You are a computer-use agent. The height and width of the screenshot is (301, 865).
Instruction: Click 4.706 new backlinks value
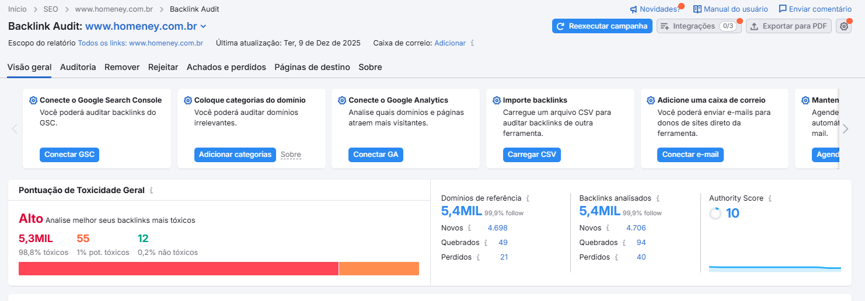coord(636,228)
